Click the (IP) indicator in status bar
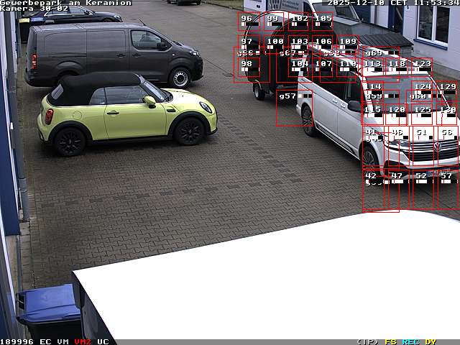The image size is (460, 345). pyautogui.click(x=367, y=341)
